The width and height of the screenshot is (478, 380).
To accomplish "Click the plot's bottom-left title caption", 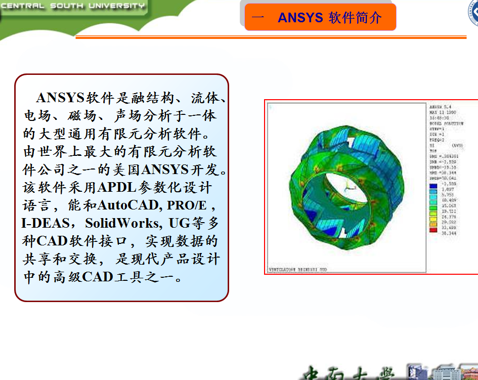I will (x=297, y=270).
